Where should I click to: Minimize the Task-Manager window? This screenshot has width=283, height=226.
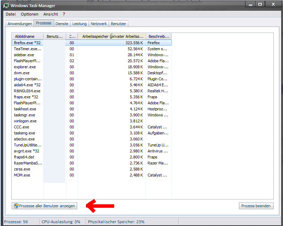tap(251, 4)
